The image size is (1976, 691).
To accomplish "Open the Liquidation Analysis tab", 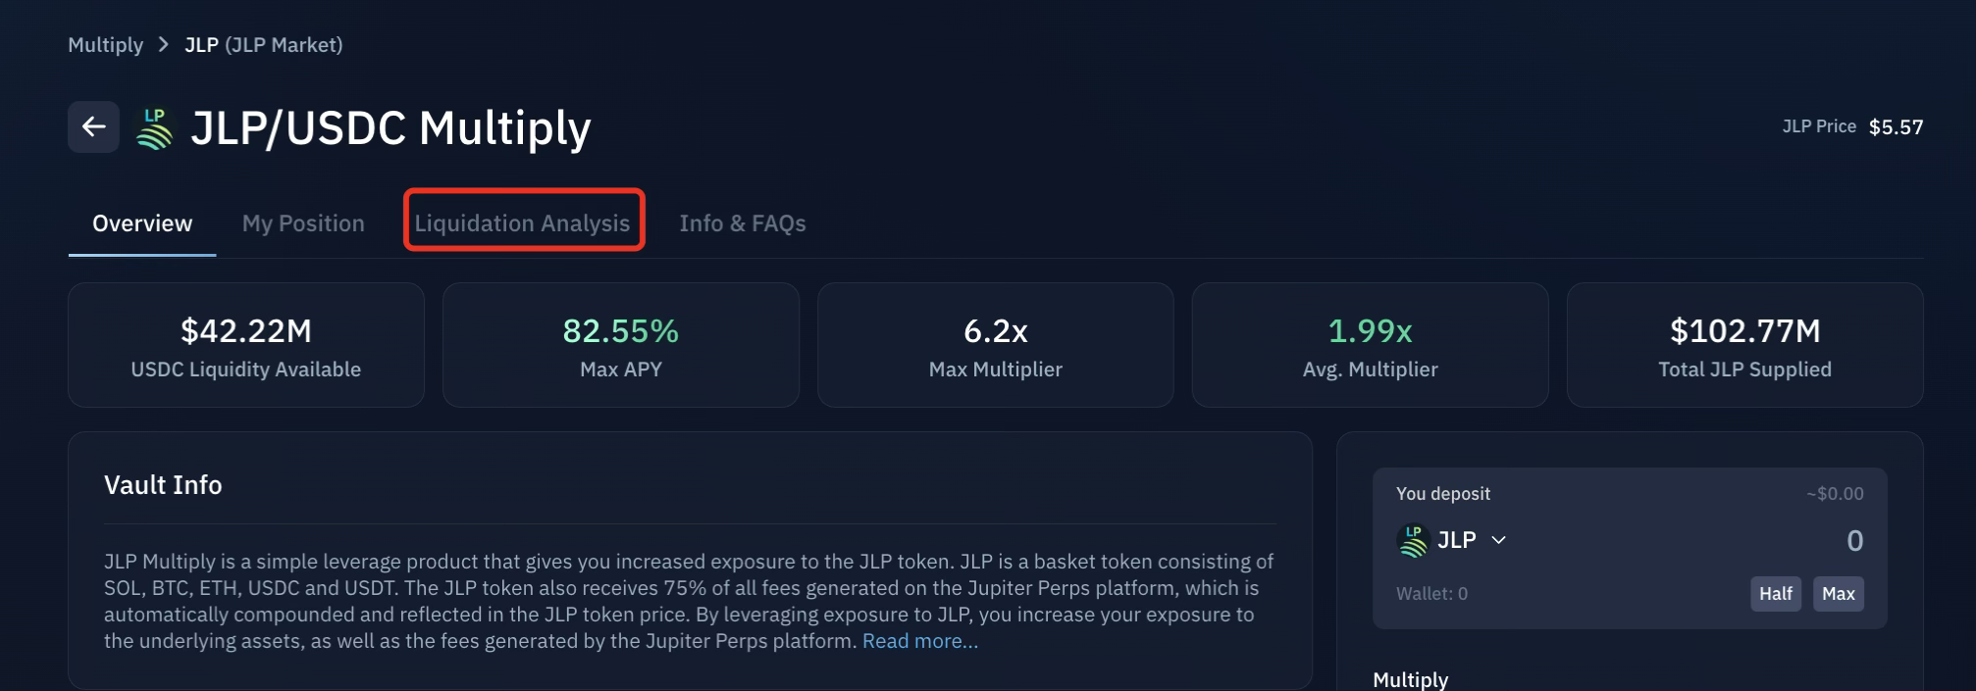I will point(523,223).
